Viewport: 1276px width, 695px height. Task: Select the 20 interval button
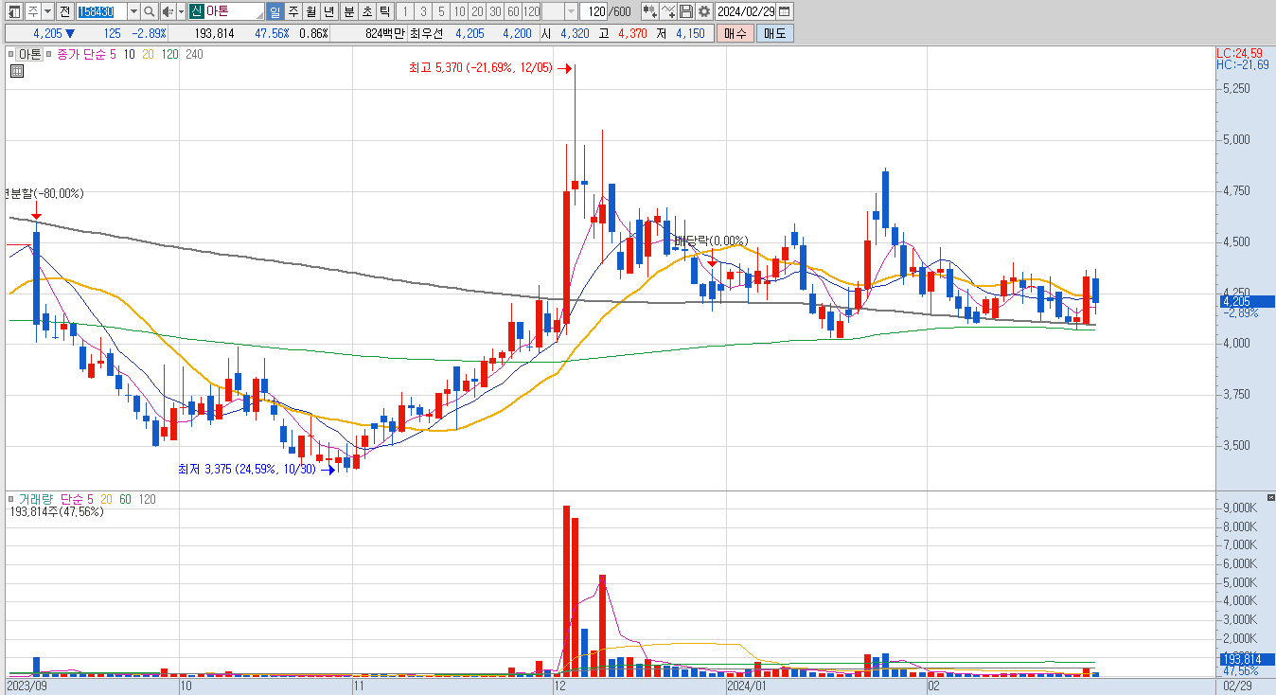tap(477, 11)
